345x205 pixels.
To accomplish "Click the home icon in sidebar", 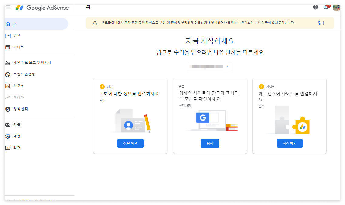I will point(8,24).
